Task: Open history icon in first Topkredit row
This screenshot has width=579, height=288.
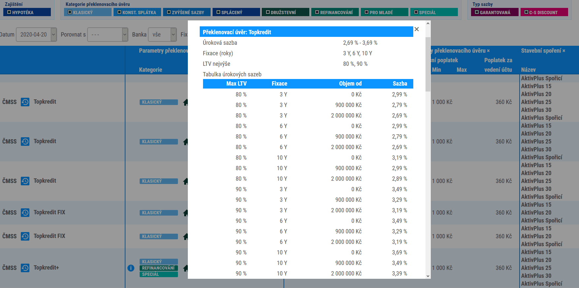Action: 25,102
